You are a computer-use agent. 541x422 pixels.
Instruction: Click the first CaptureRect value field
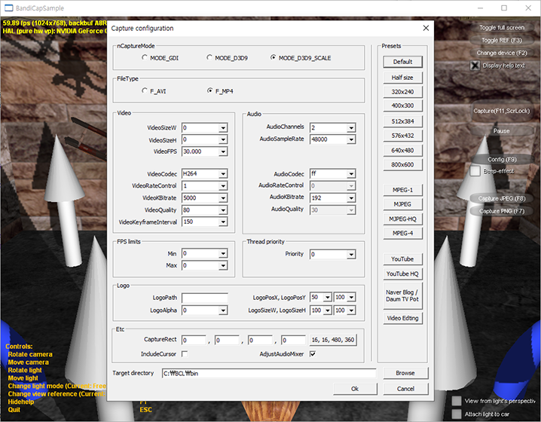coord(194,340)
